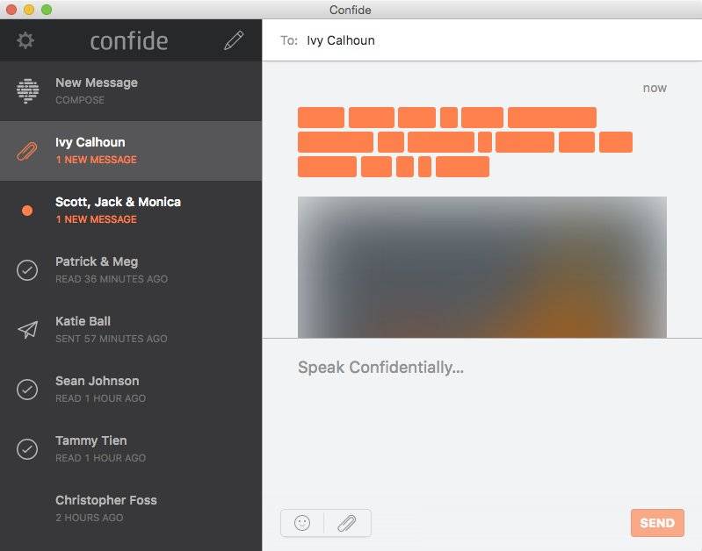The height and width of the screenshot is (551, 702).
Task: Select the Katie Ball conversation
Action: coord(111,329)
